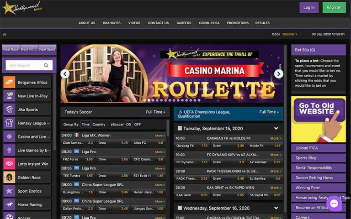Viewport: 351px width, 219px height.
Task: Click the Register button
Action: click(x=334, y=8)
